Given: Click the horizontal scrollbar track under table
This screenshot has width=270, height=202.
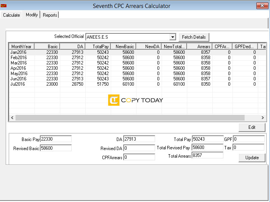Looking at the screenshot, I should pyautogui.click(x=130, y=118).
